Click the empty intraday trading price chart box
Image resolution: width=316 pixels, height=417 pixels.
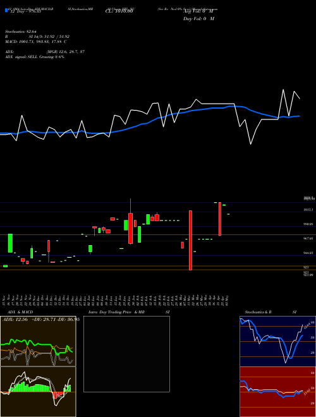(x=126, y=354)
